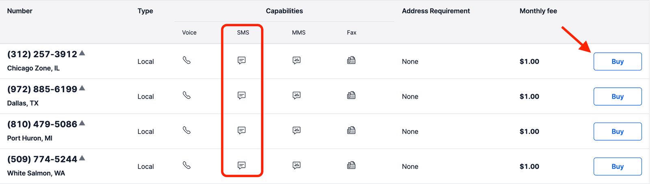Buy the Port Huron, MI number

point(617,131)
